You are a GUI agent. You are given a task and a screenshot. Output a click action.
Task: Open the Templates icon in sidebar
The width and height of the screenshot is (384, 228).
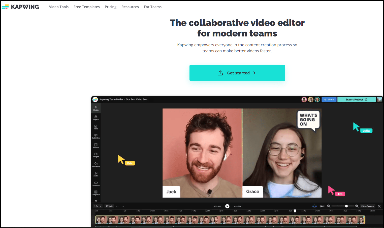point(96,193)
